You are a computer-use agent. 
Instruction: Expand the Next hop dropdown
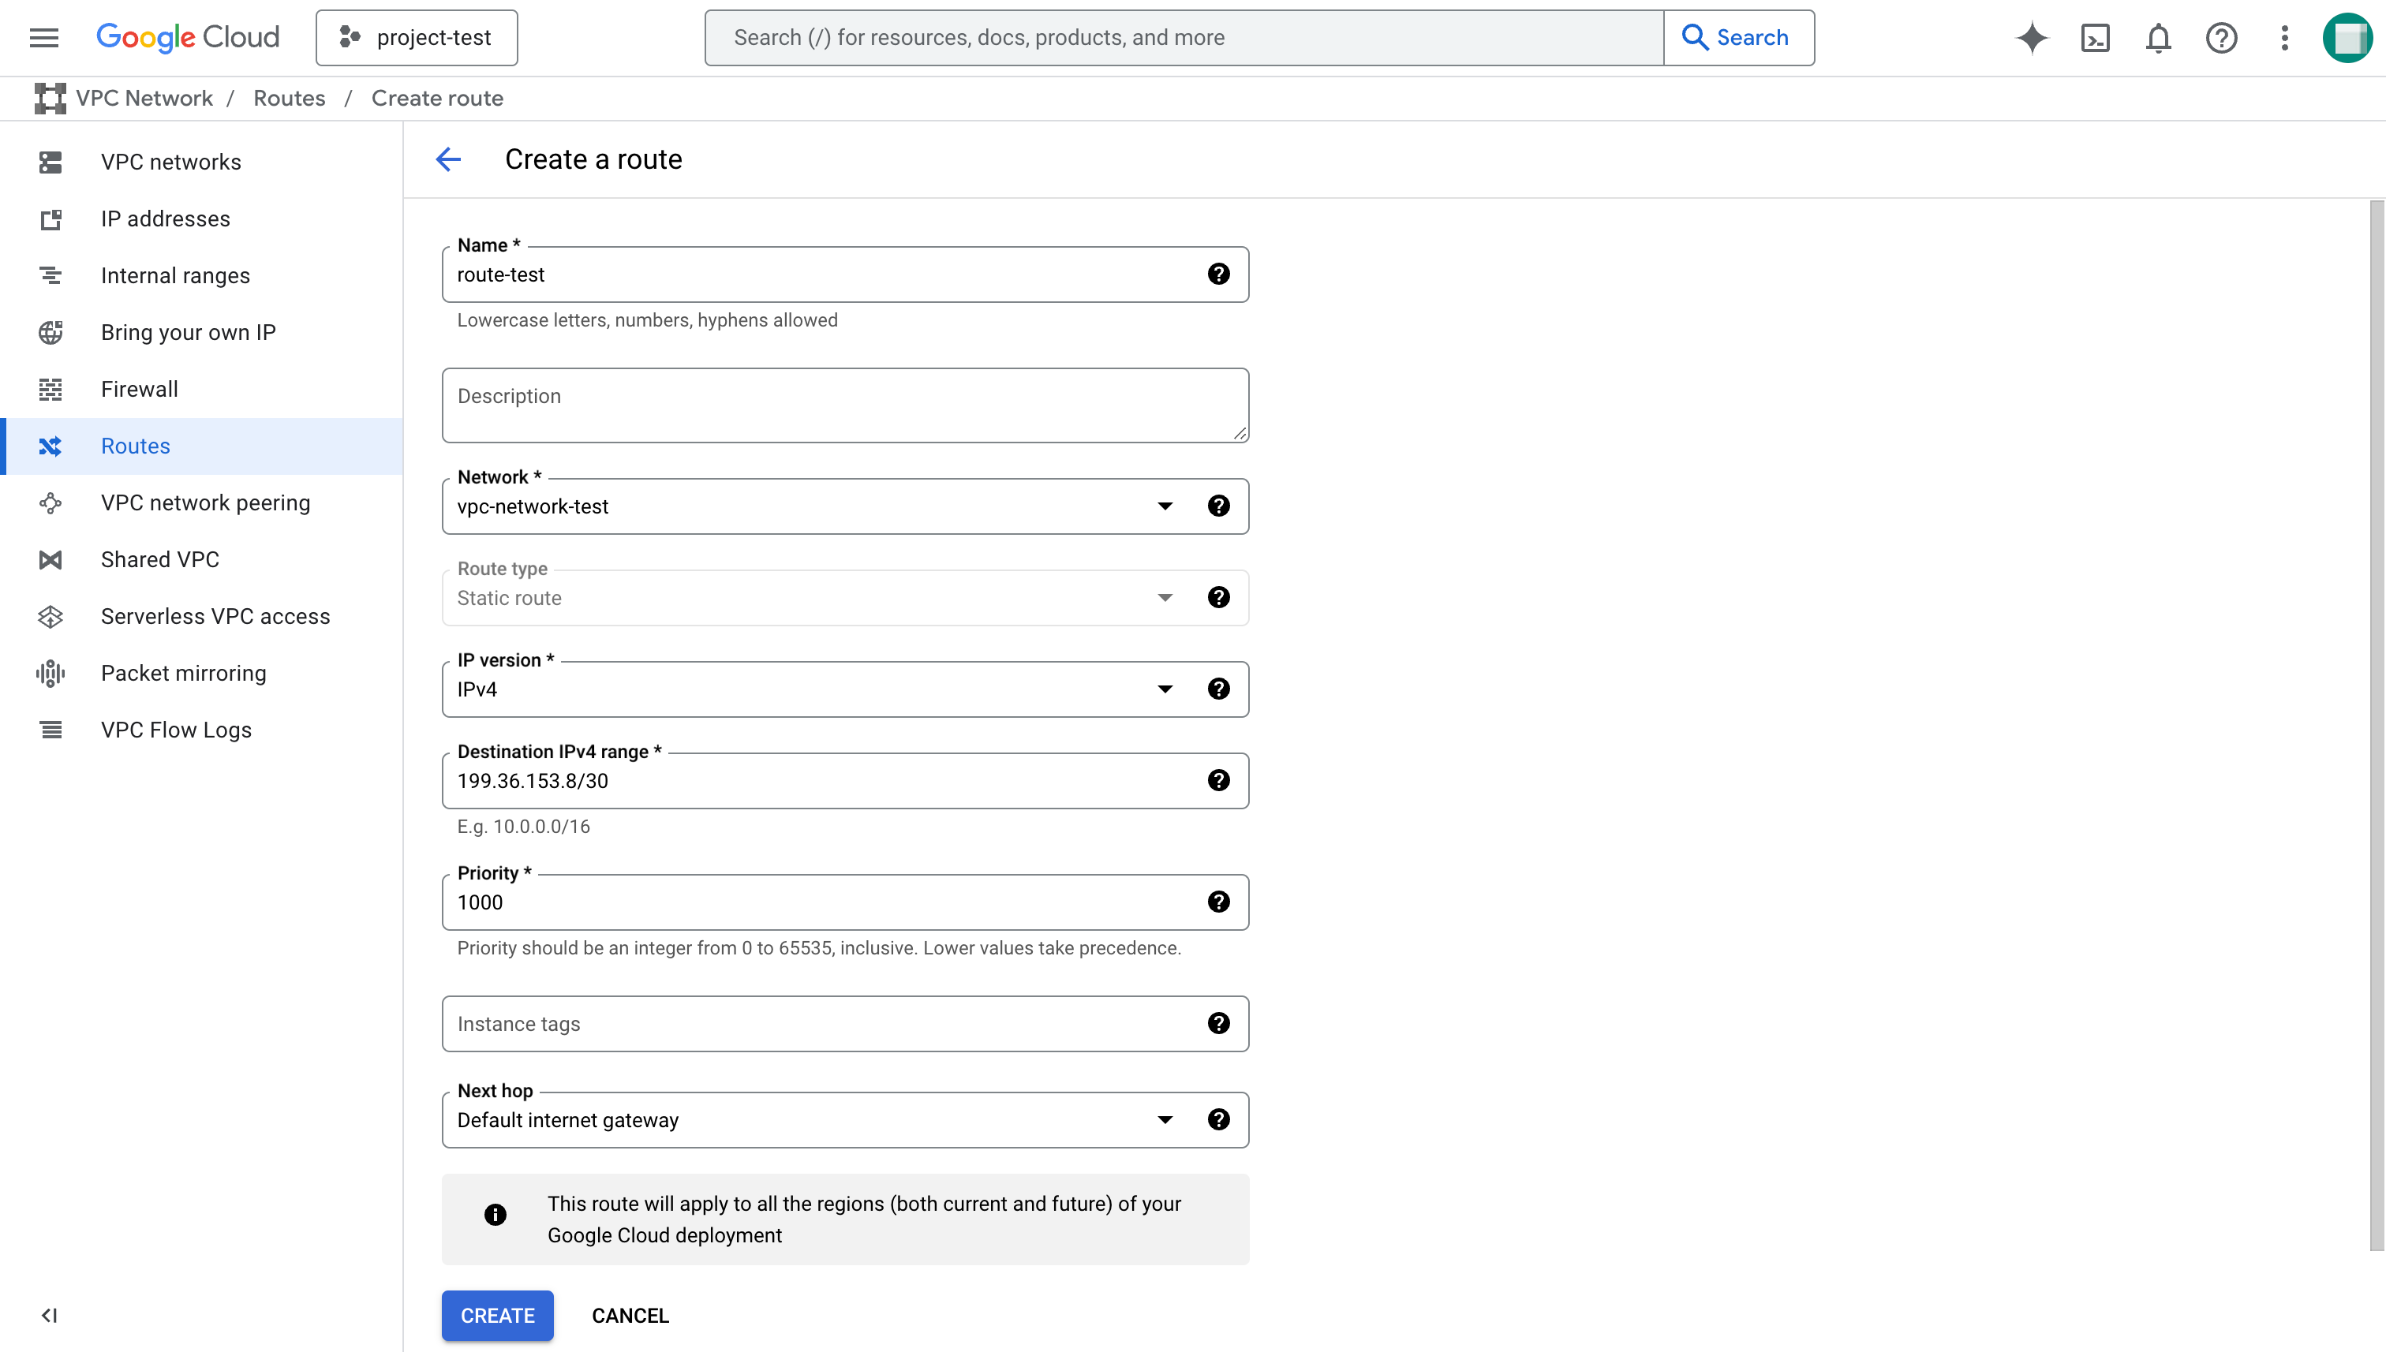click(x=1164, y=1120)
